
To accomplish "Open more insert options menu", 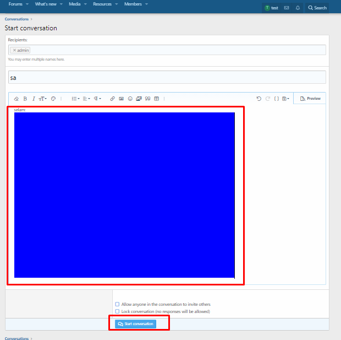I will pyautogui.click(x=164, y=99).
